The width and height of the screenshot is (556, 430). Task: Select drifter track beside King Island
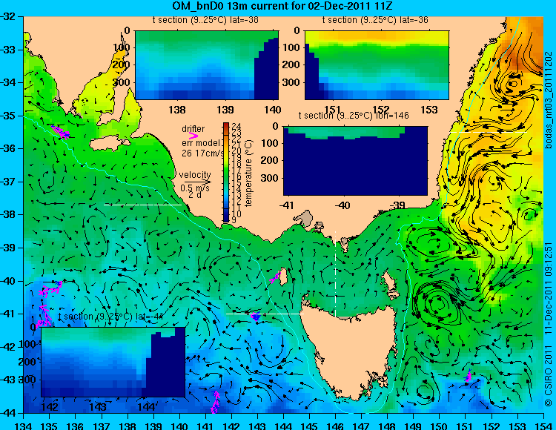(275, 278)
